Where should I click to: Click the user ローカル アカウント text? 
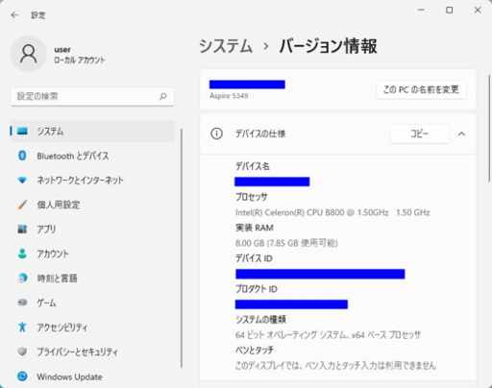point(80,61)
